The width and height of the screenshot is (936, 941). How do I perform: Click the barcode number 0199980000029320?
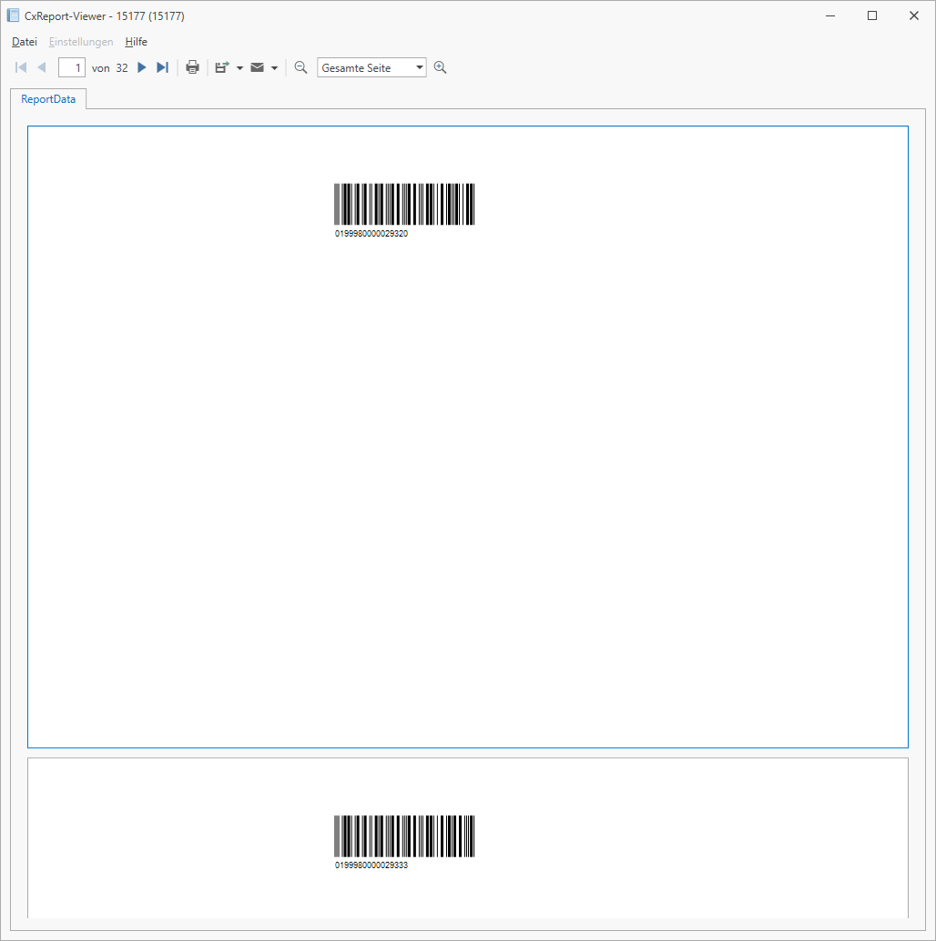tap(371, 234)
